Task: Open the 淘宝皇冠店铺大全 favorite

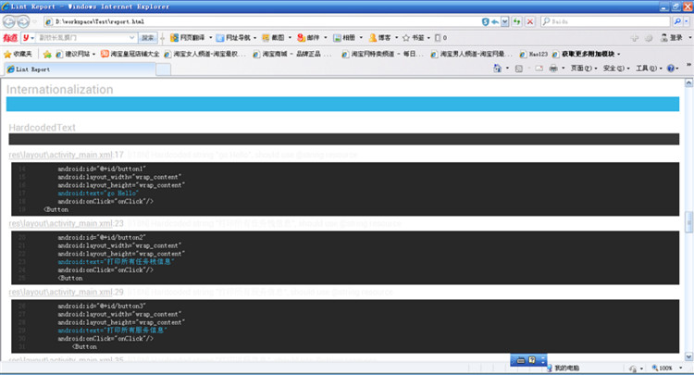Action: coord(130,54)
